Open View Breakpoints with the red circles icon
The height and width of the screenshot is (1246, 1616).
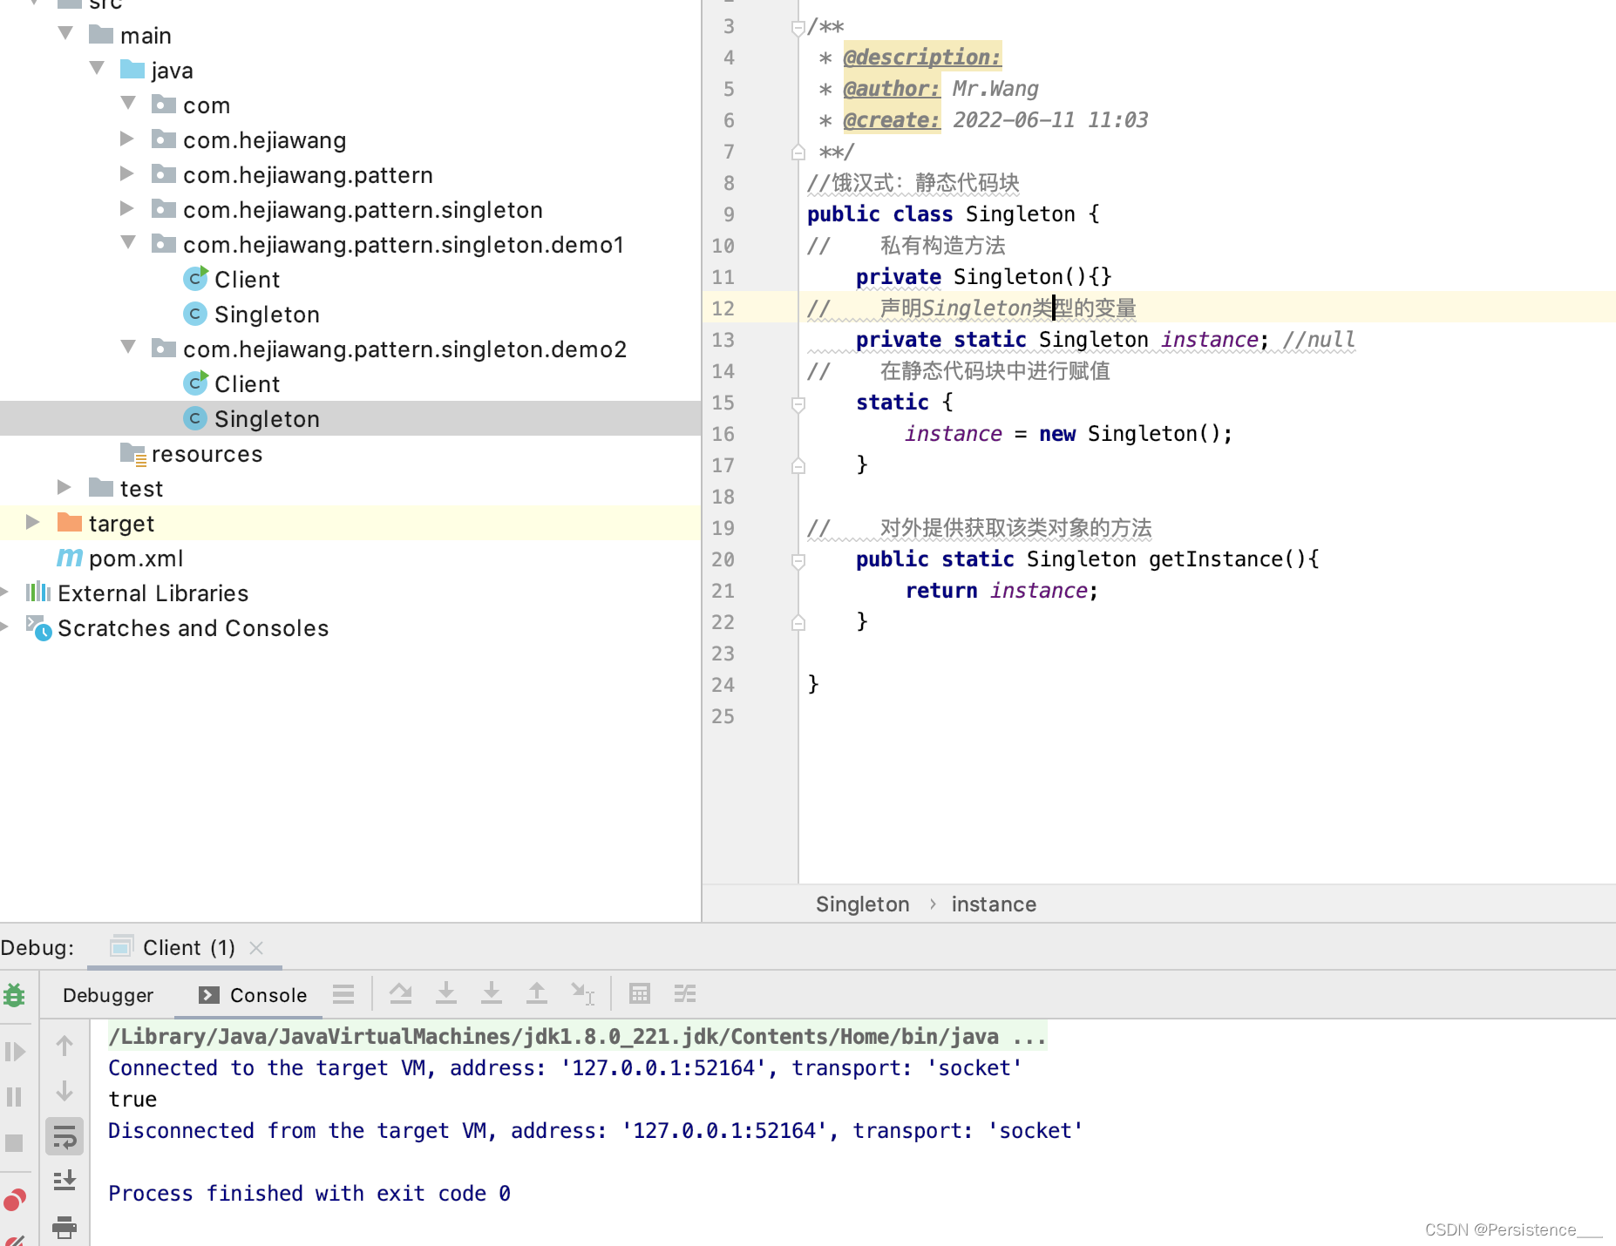pos(14,1201)
